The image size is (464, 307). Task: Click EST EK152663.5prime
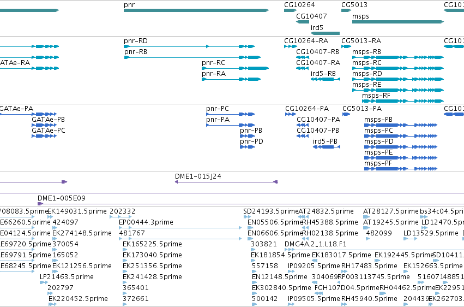406,271
